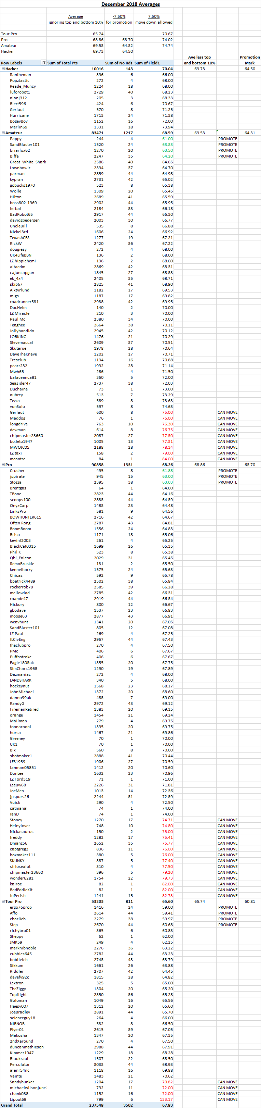This screenshot has height=1108, width=261.
Task: Click the 'for promotion' column header
Action: [119, 22]
